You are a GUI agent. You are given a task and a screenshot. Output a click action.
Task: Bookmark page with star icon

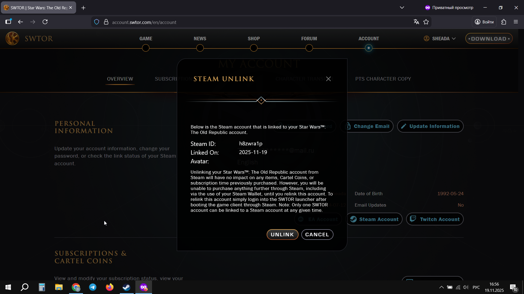point(426,22)
